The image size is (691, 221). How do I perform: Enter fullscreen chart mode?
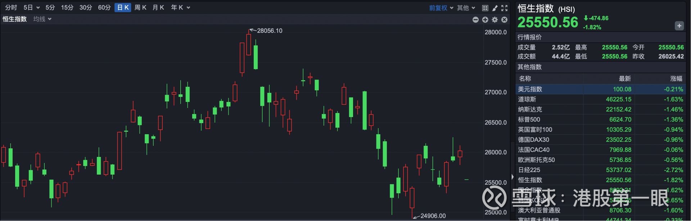click(505, 8)
